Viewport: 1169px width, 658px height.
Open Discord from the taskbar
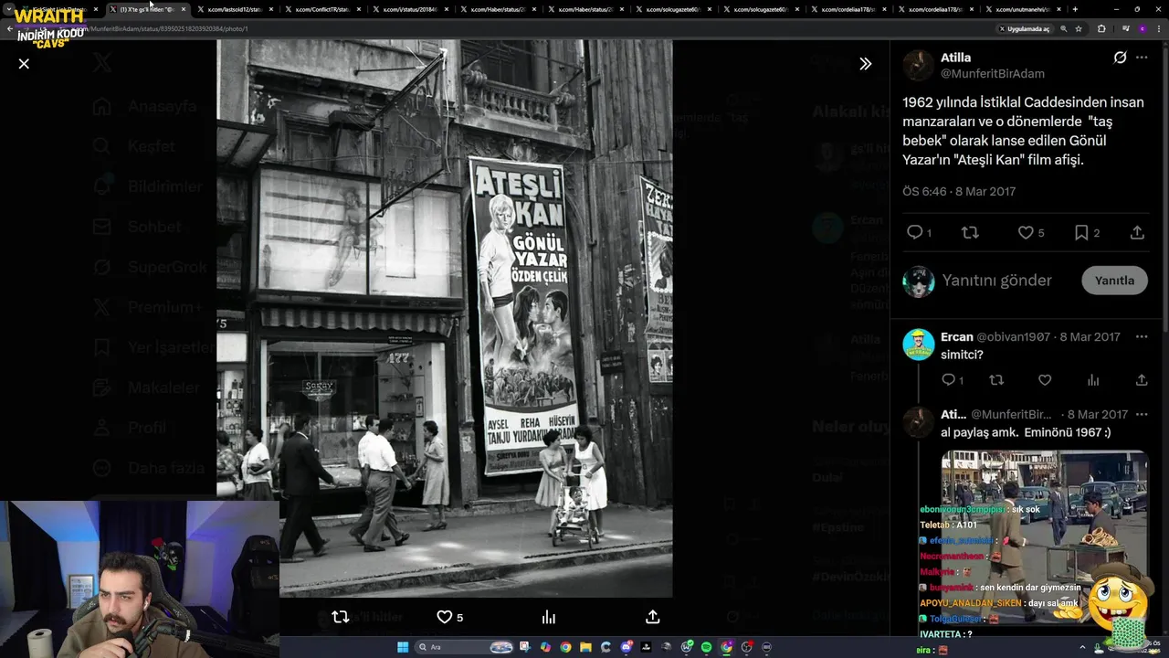point(627,647)
